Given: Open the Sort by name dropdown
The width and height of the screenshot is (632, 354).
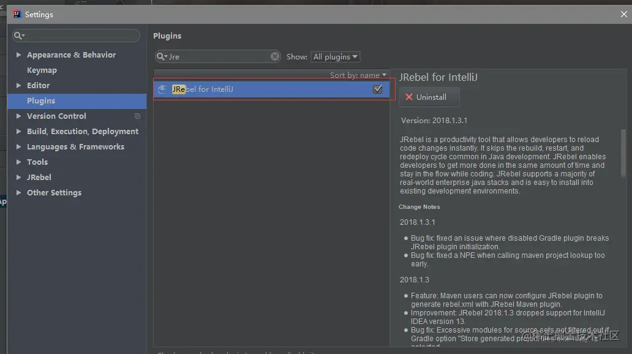Looking at the screenshot, I should [x=358, y=75].
